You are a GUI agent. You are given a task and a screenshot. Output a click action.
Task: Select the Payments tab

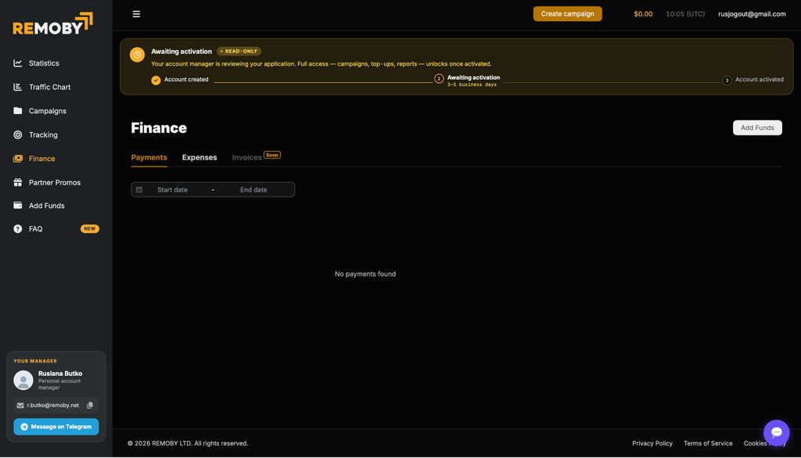click(x=149, y=157)
